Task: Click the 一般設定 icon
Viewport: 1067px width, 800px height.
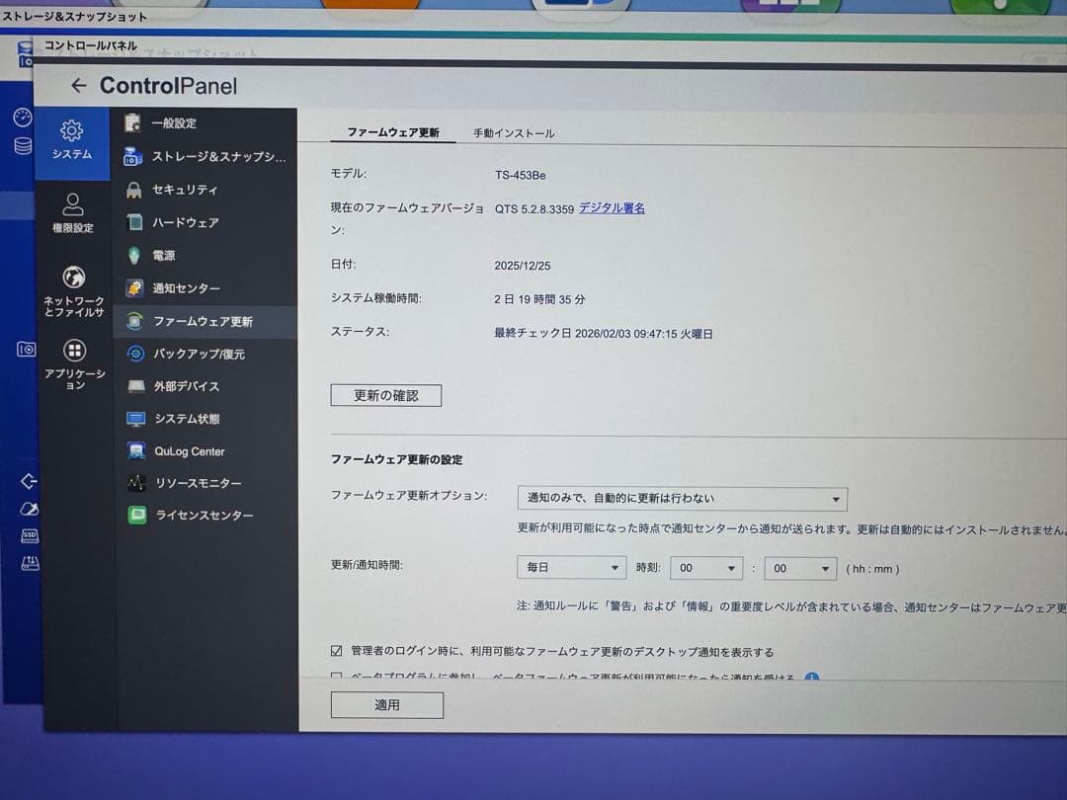Action: coord(132,123)
